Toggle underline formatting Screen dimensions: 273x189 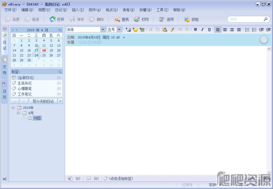pos(209,29)
